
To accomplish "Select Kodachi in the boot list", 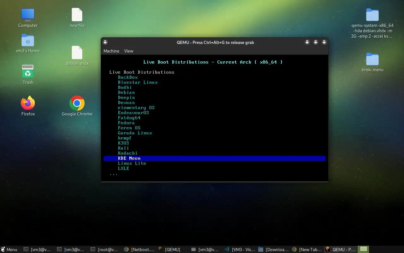I will pos(128,153).
